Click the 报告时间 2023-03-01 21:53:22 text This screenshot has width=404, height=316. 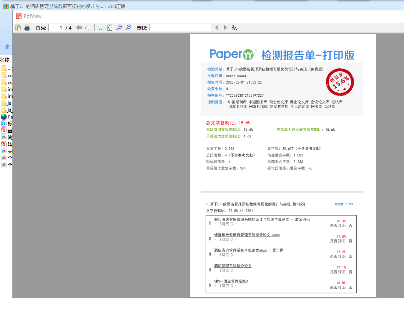coord(234,82)
